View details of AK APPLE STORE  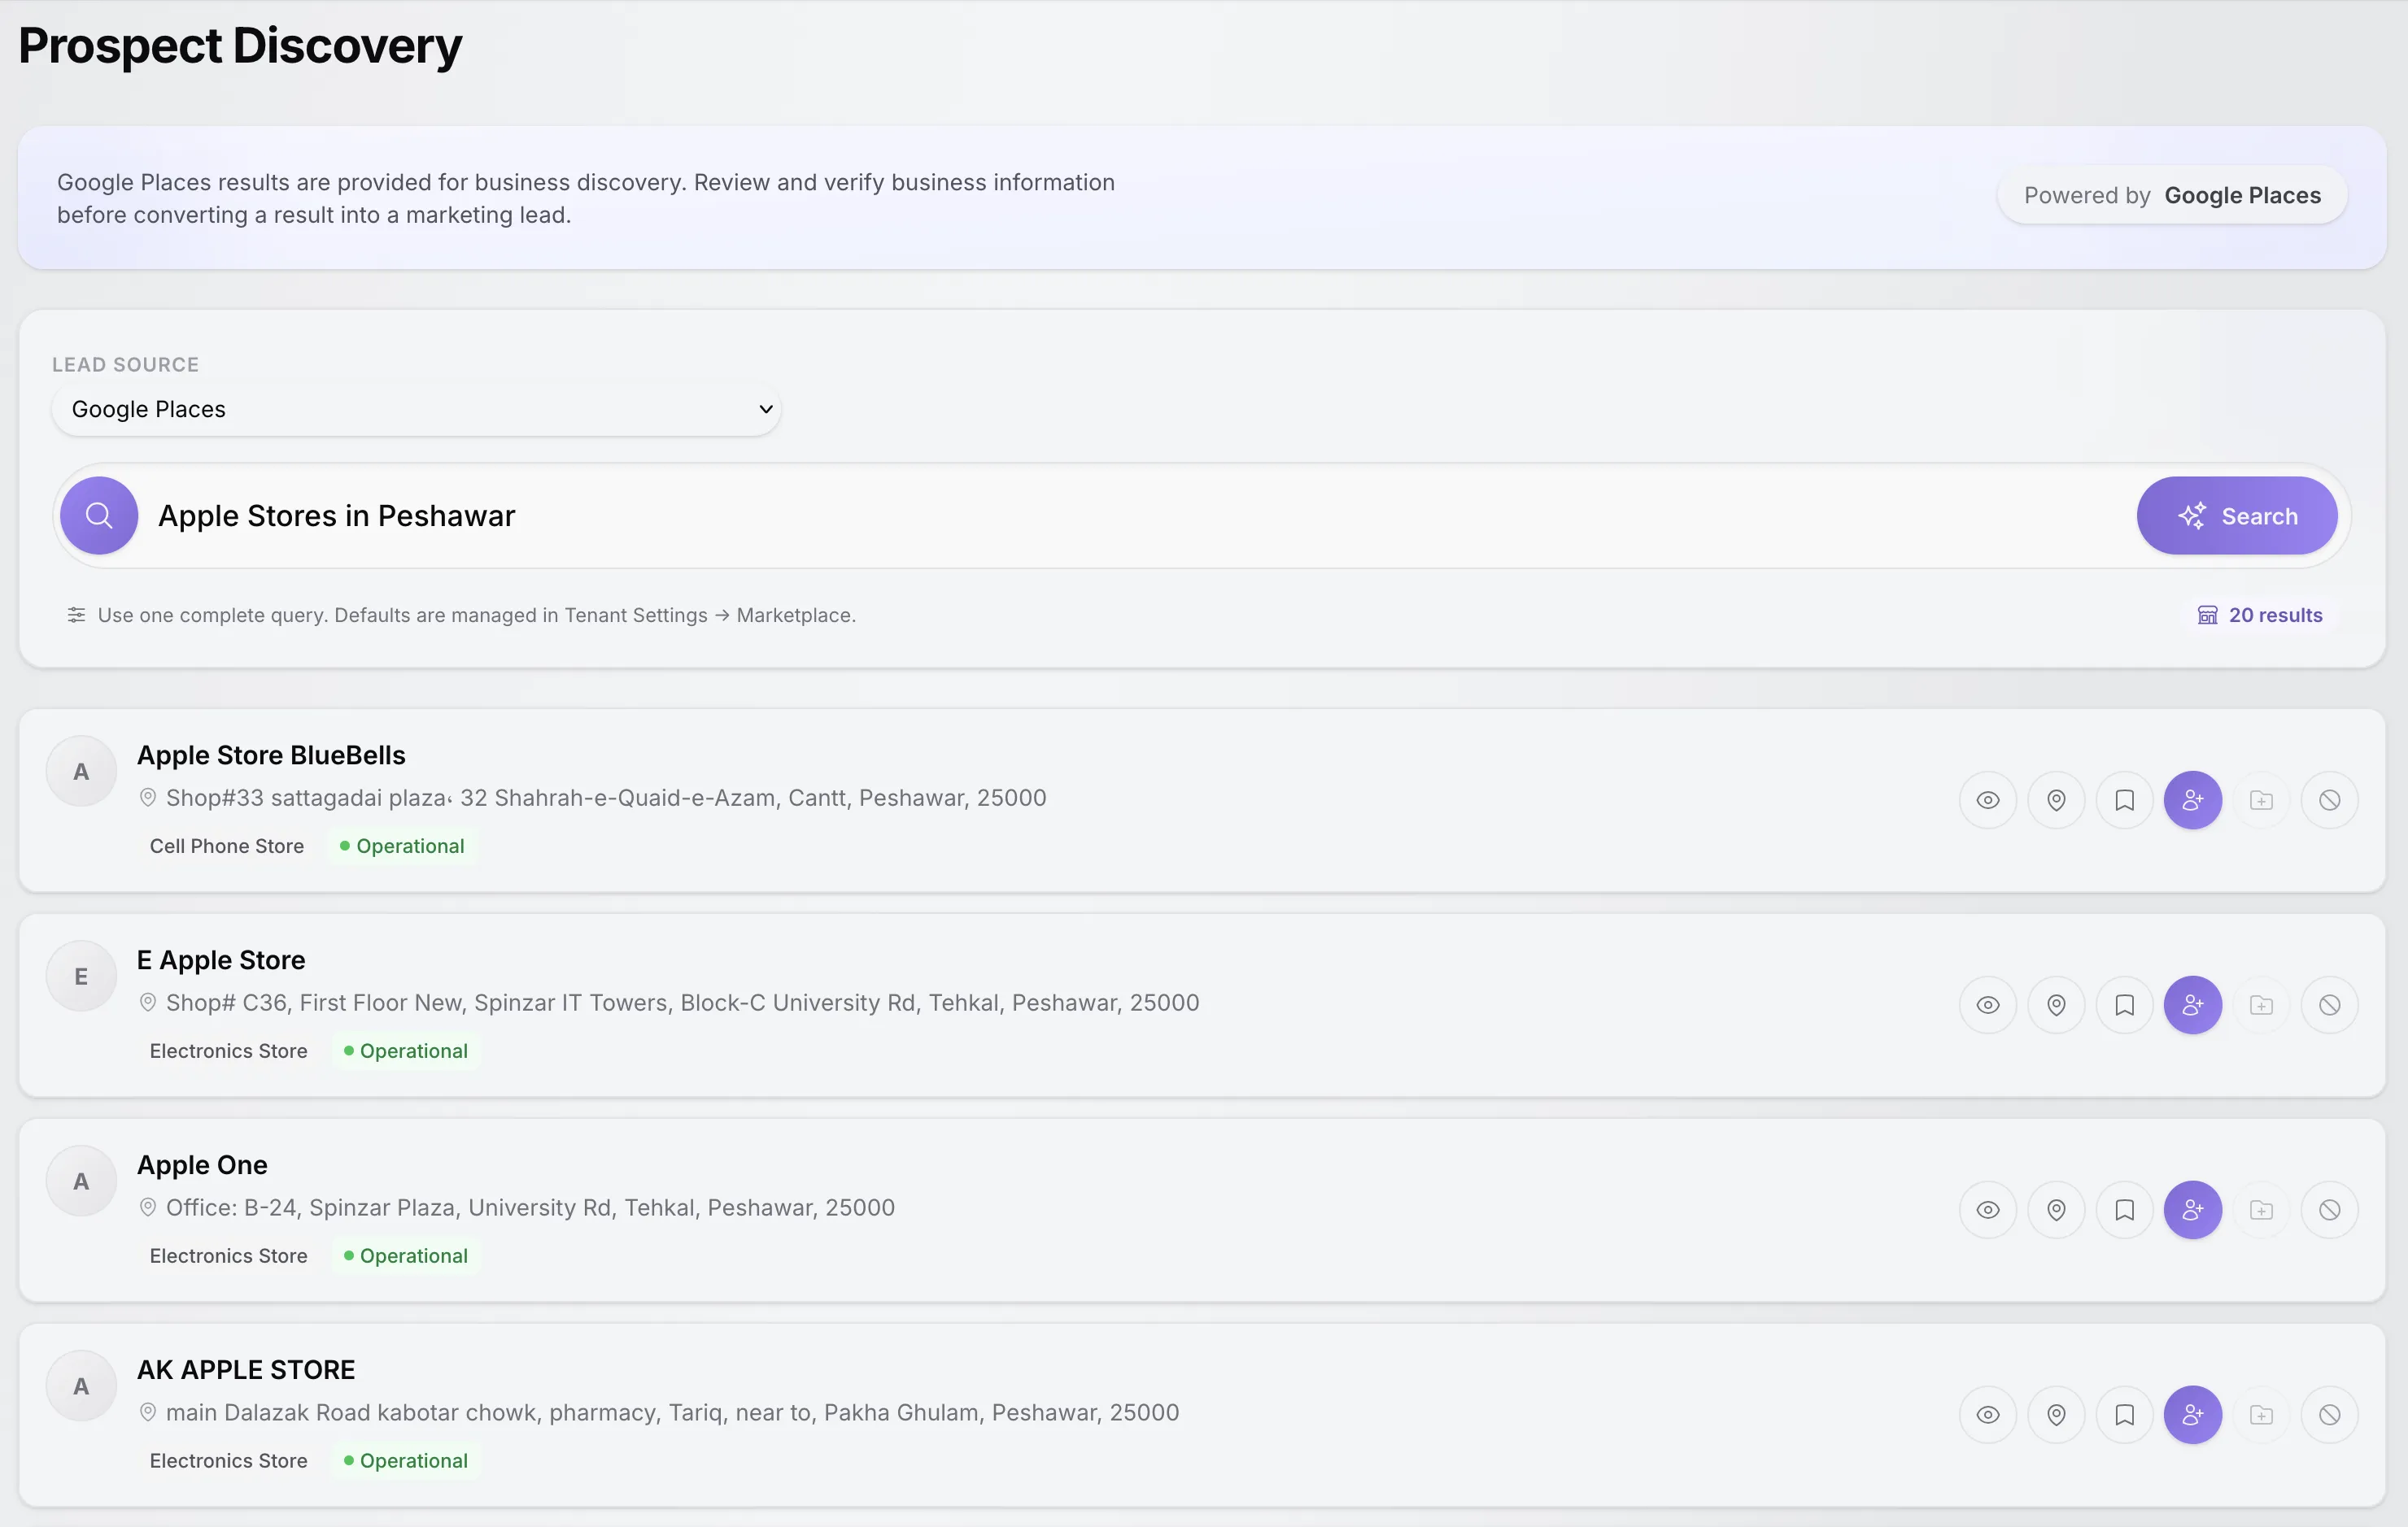[1988, 1415]
